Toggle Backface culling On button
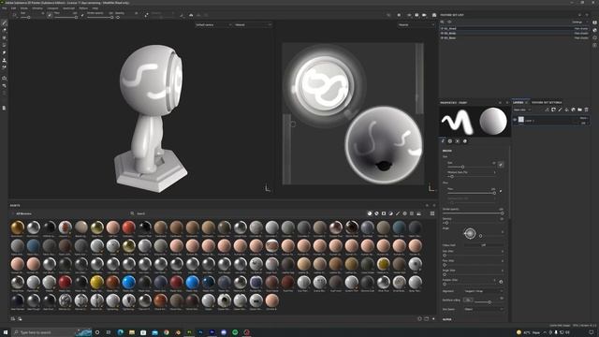This screenshot has height=337, width=599. click(x=468, y=300)
